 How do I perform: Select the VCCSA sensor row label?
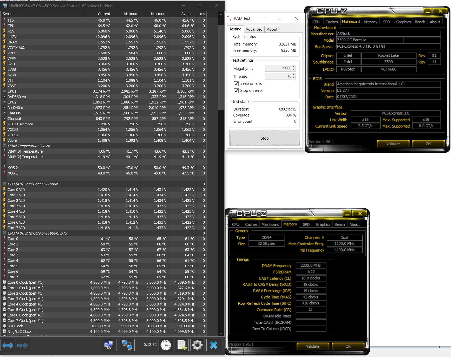coord(13,135)
